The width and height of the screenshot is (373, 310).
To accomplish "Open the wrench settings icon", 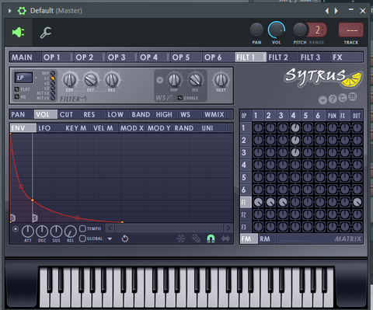I will click(x=46, y=33).
